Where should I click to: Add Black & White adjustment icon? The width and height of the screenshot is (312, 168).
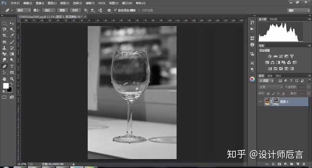[278, 62]
